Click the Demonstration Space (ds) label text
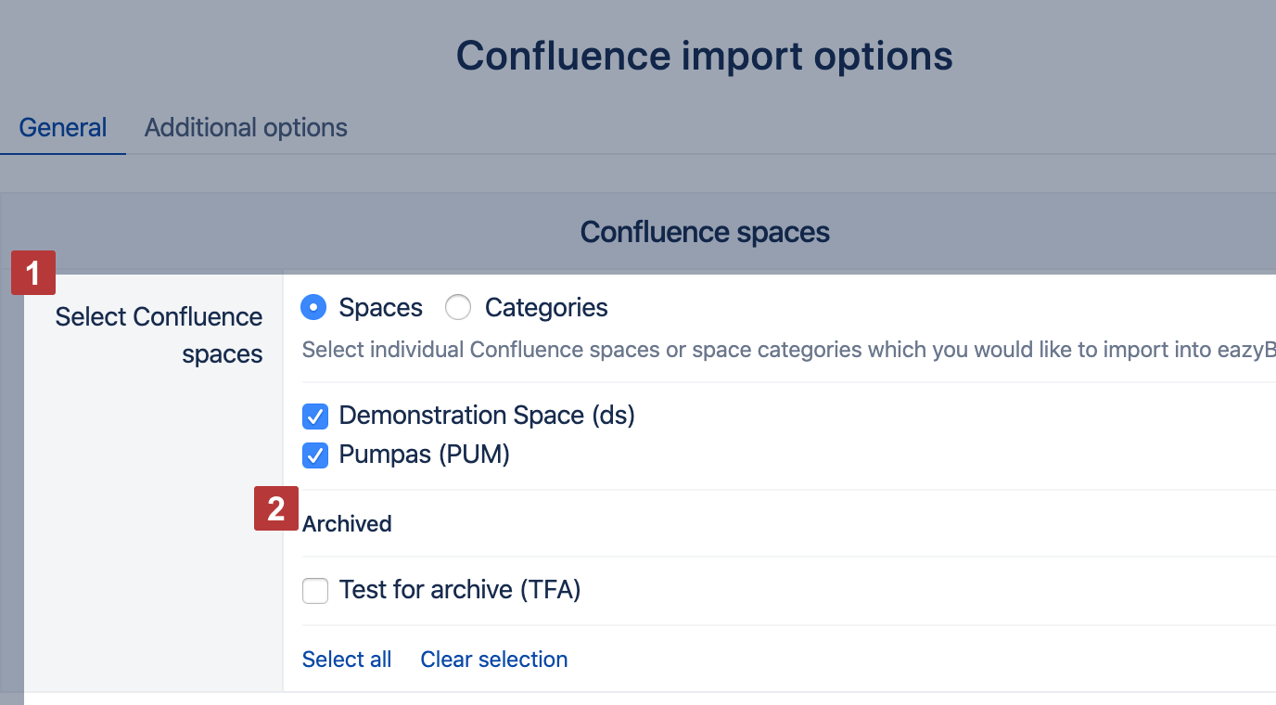 (487, 415)
